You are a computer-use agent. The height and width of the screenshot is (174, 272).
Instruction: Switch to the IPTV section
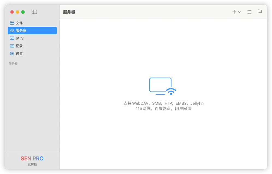tap(20, 38)
